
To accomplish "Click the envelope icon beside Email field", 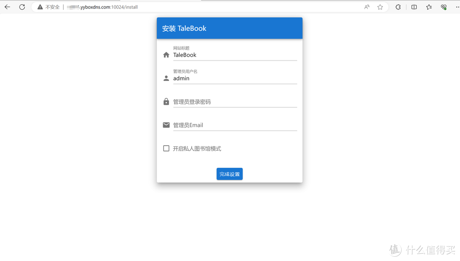I will point(166,125).
